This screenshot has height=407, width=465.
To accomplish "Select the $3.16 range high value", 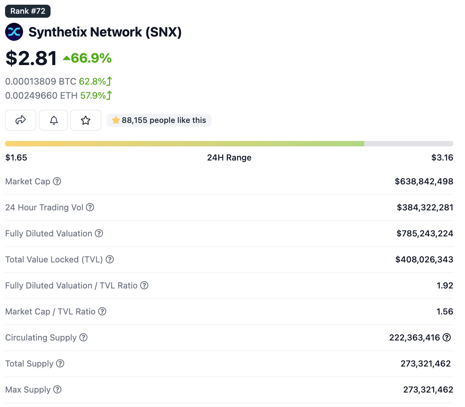I will [x=442, y=157].
